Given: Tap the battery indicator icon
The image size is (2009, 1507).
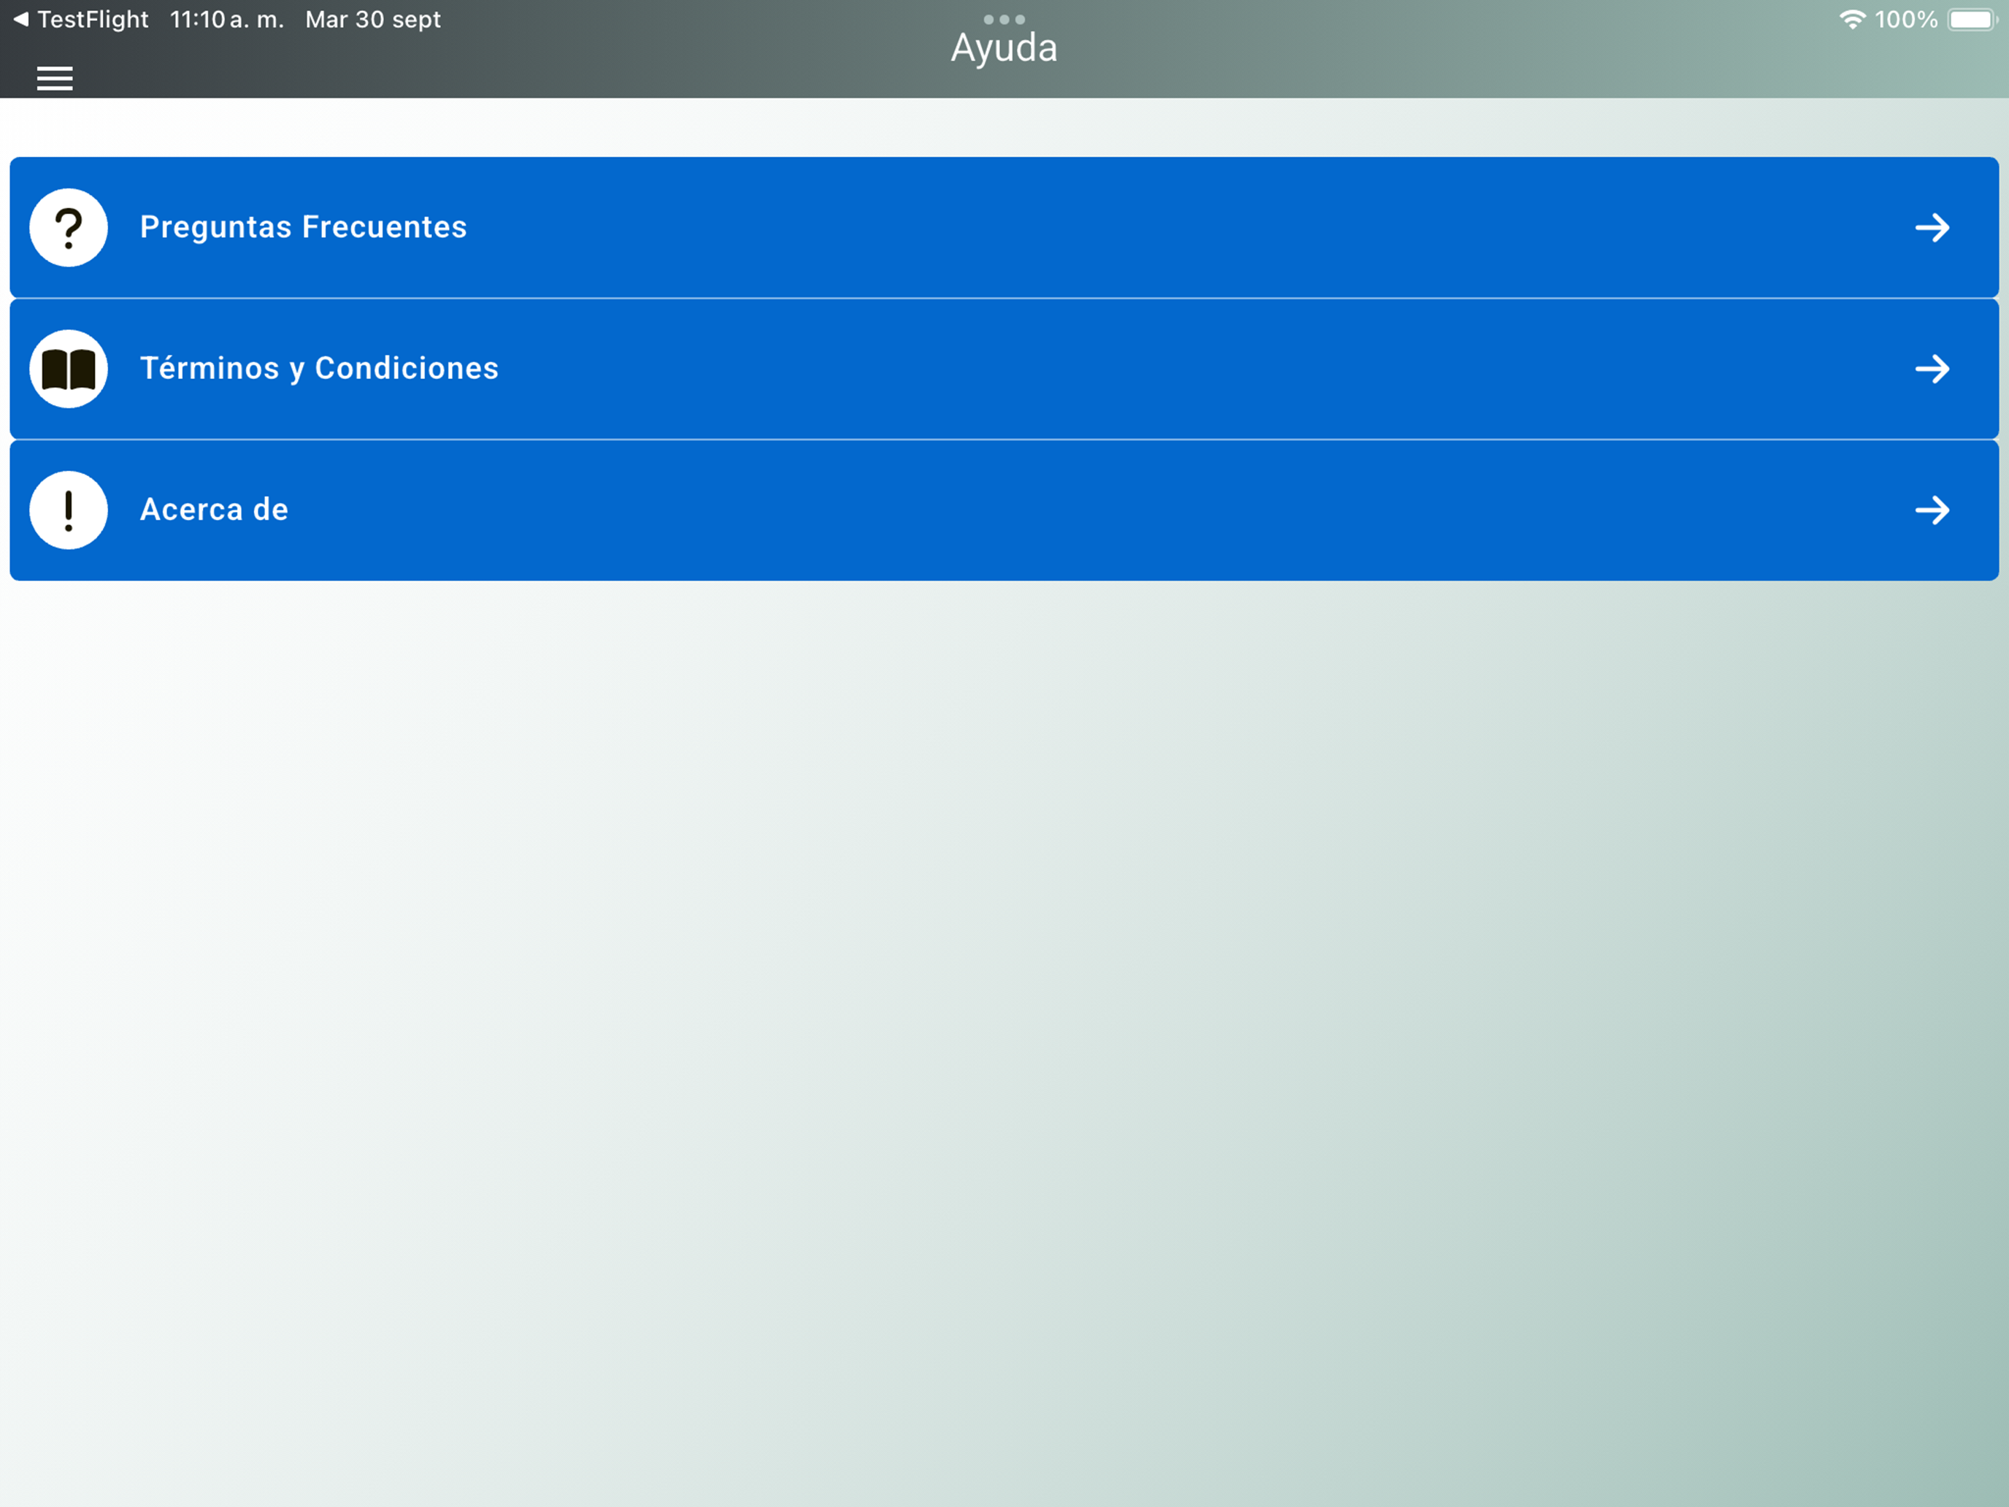Looking at the screenshot, I should tap(1972, 19).
